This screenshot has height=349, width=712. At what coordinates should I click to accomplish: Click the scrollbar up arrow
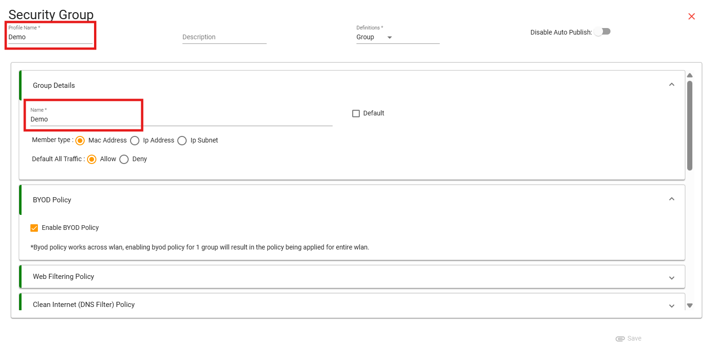tap(690, 75)
